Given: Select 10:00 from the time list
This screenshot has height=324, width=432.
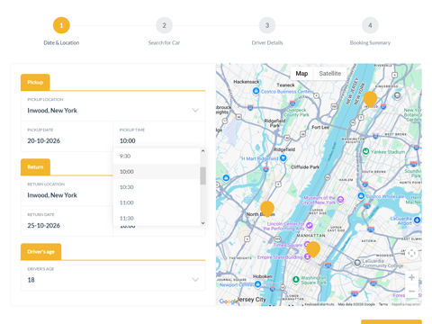Looking at the screenshot, I should 157,172.
